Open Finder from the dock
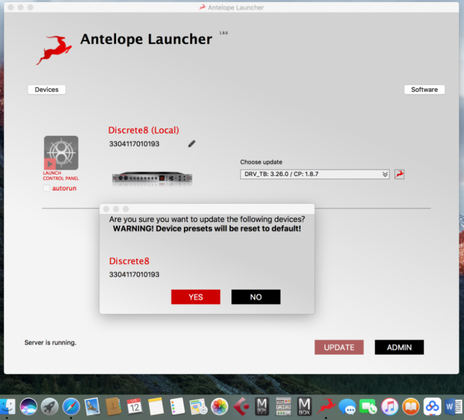Viewport: 464px width, 420px height. coord(7,407)
